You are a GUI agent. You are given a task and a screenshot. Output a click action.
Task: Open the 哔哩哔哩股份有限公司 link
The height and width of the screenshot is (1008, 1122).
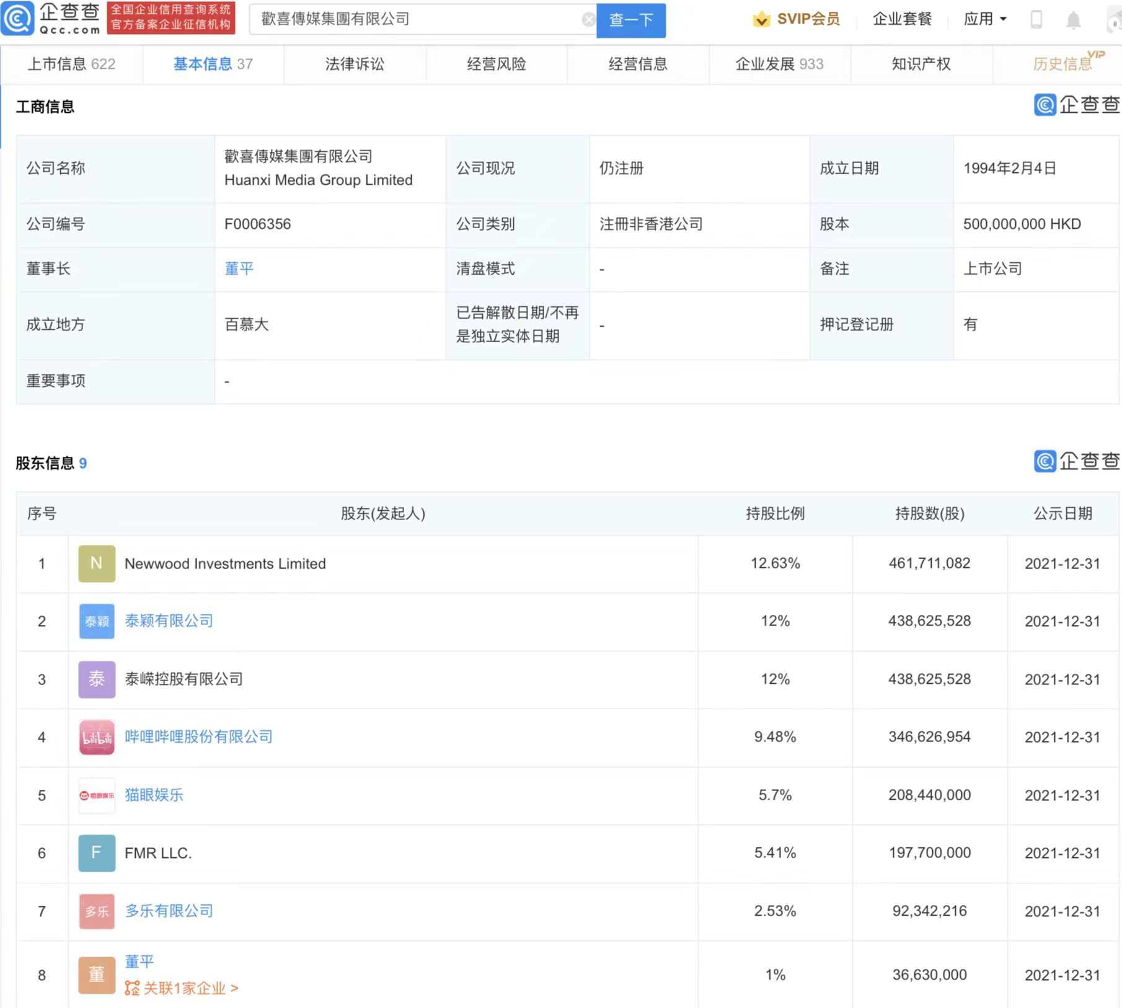coord(198,736)
